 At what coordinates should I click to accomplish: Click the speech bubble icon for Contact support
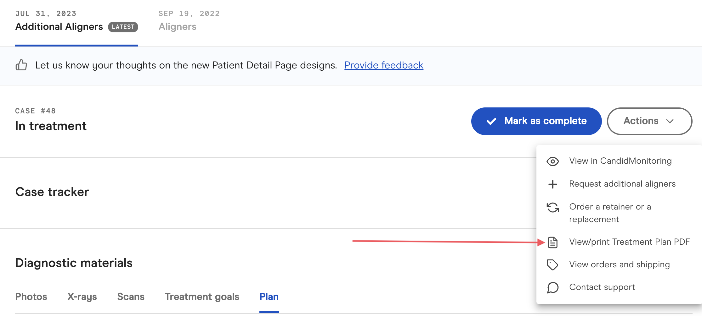coord(553,287)
